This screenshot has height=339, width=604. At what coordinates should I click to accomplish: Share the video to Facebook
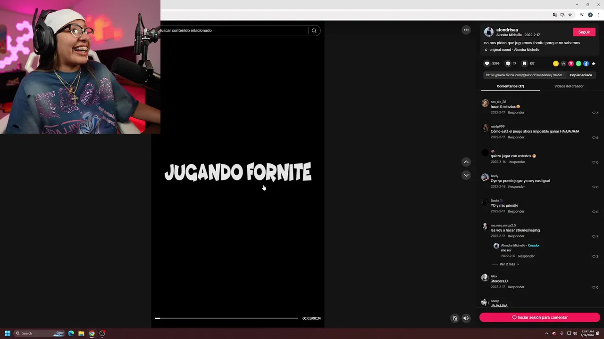tap(586, 64)
